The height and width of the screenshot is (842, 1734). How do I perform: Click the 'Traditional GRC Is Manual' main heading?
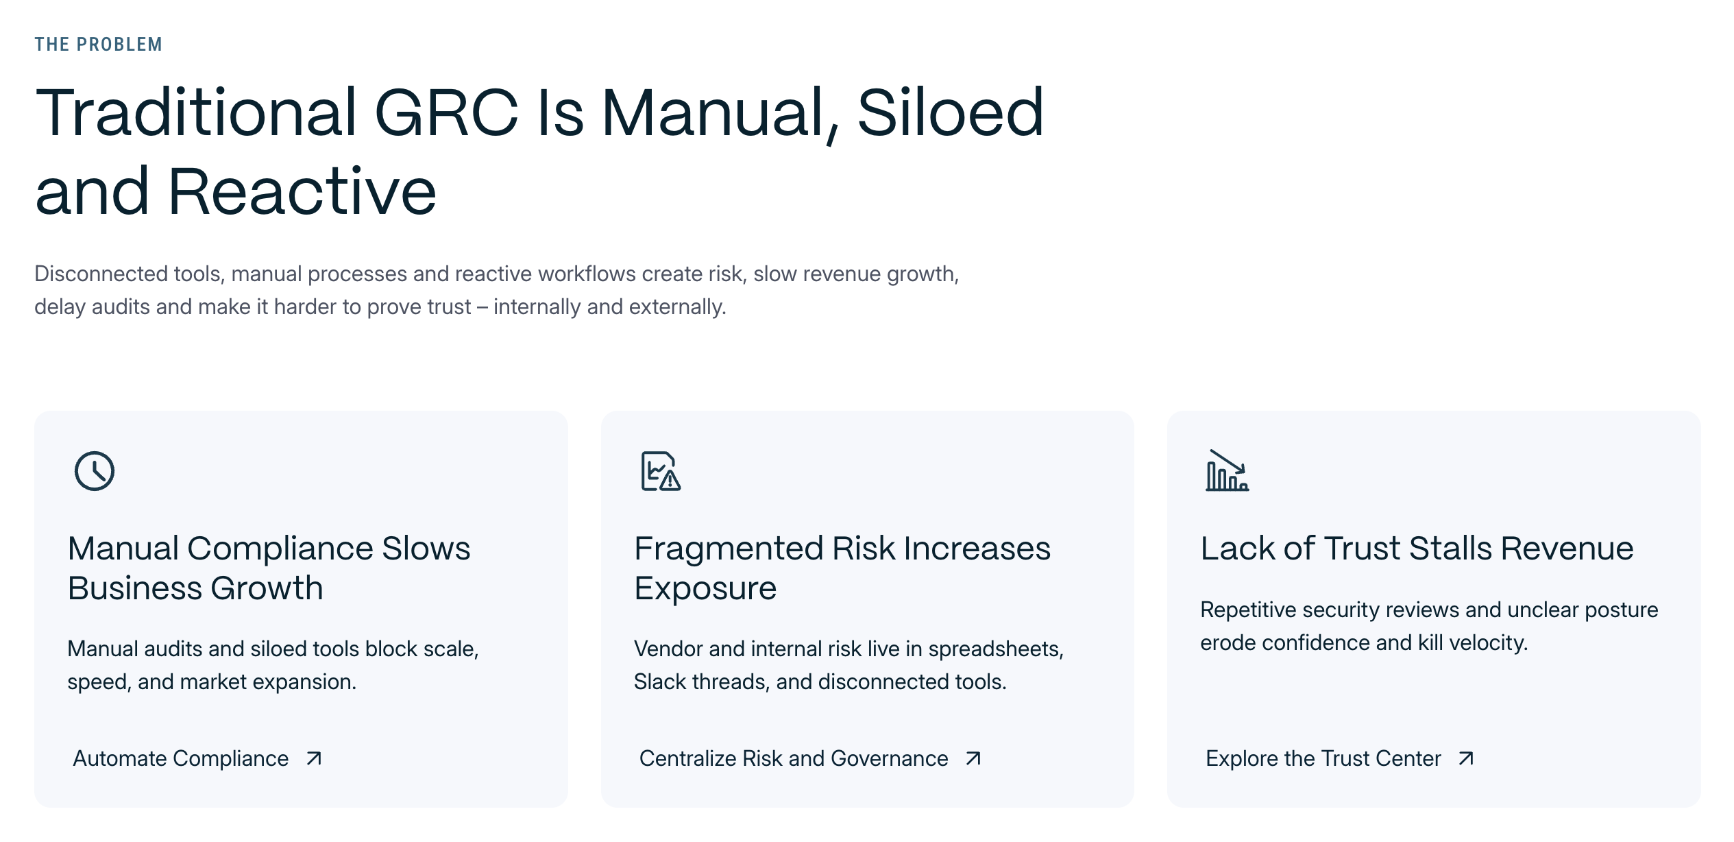(539, 112)
